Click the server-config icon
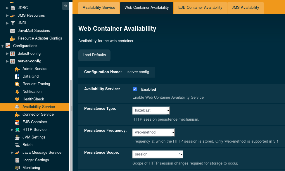The height and width of the screenshot is (171, 285). point(13,61)
